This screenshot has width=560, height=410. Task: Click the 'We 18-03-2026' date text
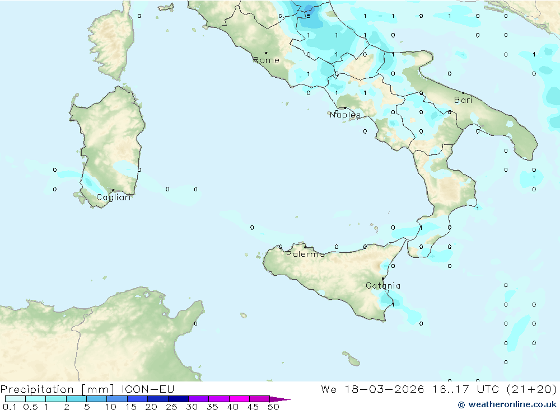[x=372, y=389]
